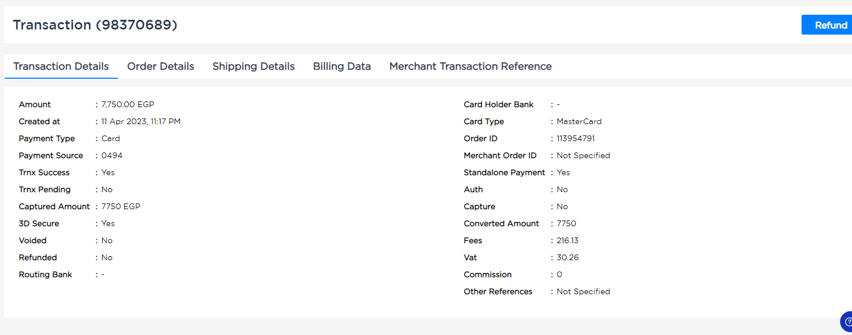Screen dimensions: 852x335
Task: Click the Other References Not Specified value
Action: pos(583,291)
